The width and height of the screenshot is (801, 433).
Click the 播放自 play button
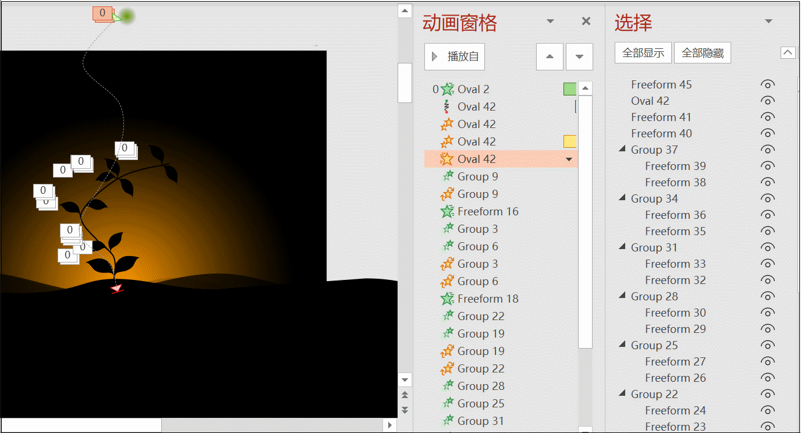[x=455, y=57]
